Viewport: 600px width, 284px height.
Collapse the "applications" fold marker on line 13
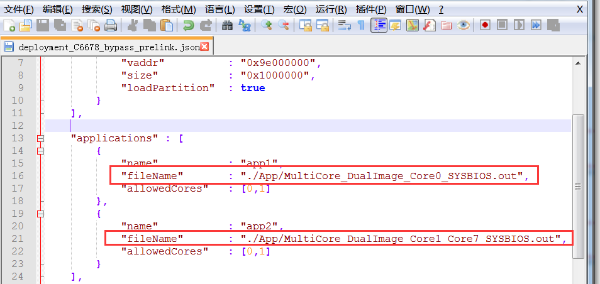(x=40, y=138)
